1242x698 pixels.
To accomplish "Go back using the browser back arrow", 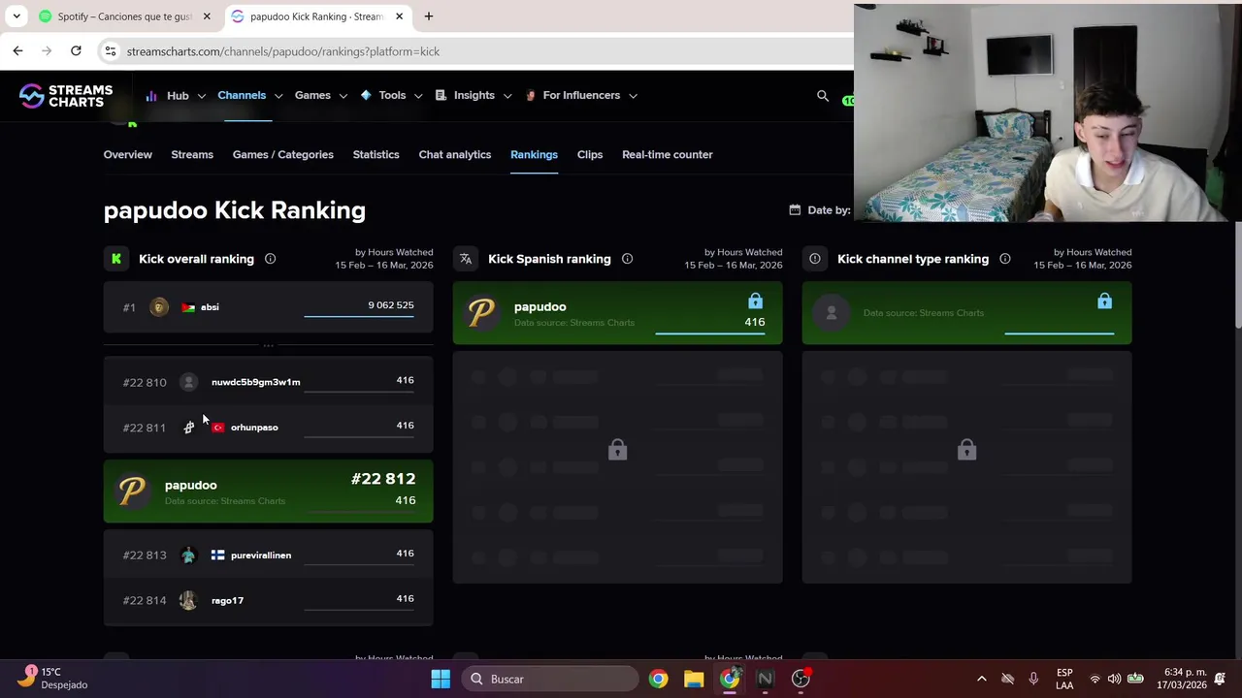I will tap(17, 50).
